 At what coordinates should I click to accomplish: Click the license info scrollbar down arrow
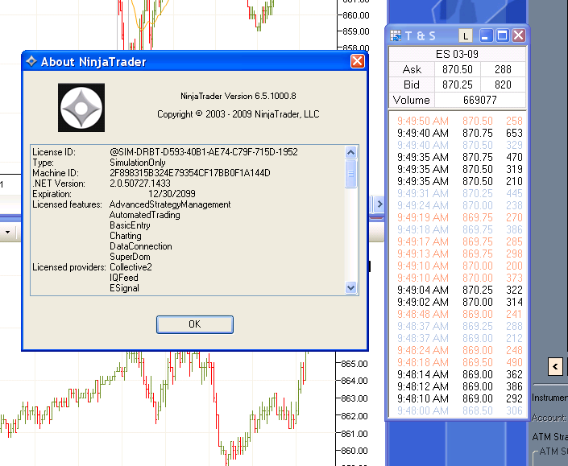pos(350,288)
